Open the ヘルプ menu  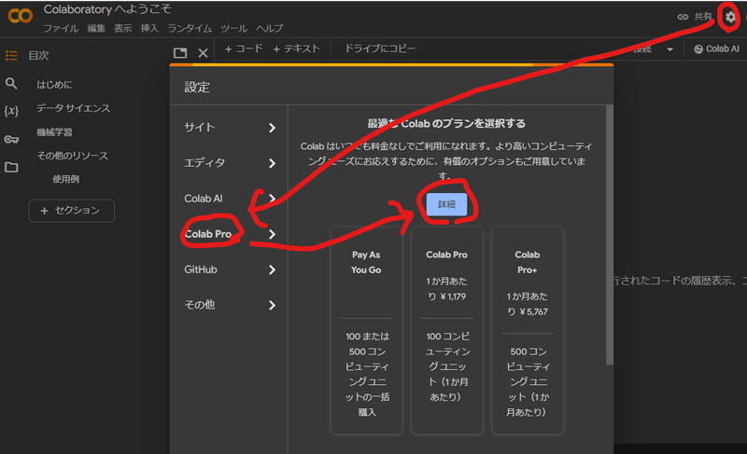pos(270,29)
